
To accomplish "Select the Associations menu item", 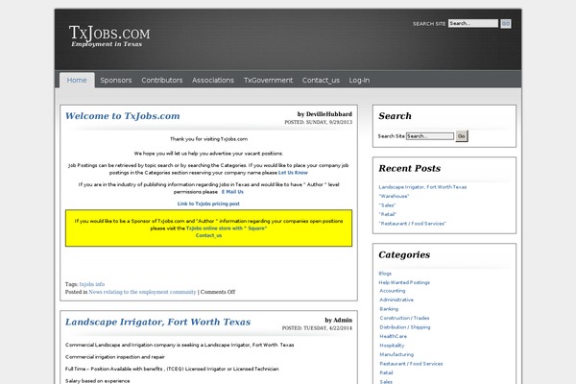I will [x=213, y=80].
